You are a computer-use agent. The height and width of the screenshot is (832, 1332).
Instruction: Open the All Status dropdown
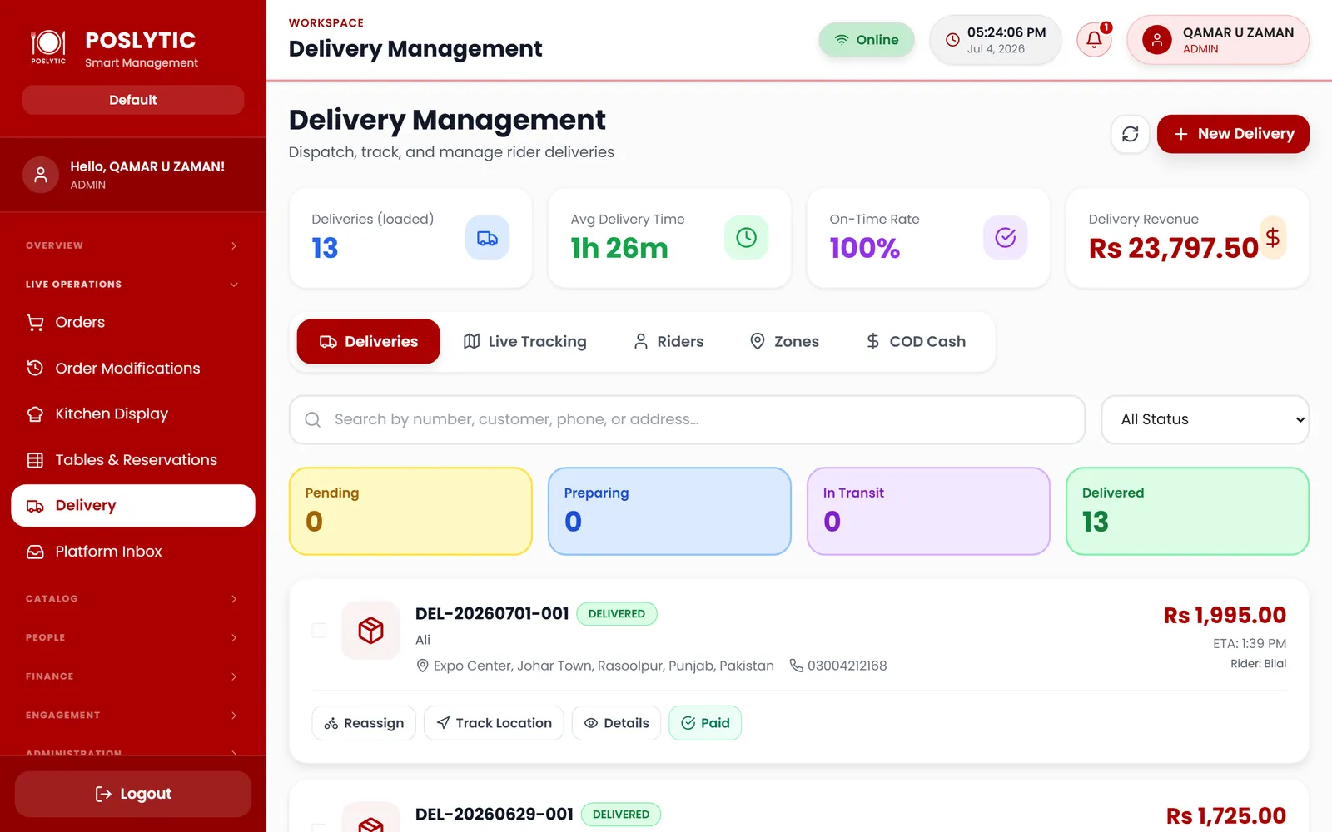(x=1205, y=419)
